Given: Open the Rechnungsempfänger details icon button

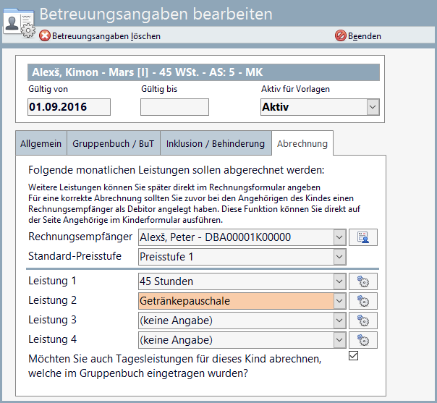Looking at the screenshot, I should pos(363,237).
